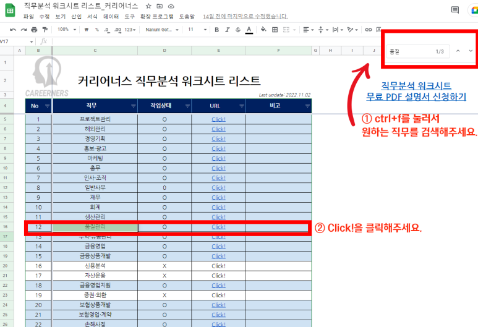Open the 123 number format dropdown
The height and width of the screenshot is (327, 478).
(130, 30)
